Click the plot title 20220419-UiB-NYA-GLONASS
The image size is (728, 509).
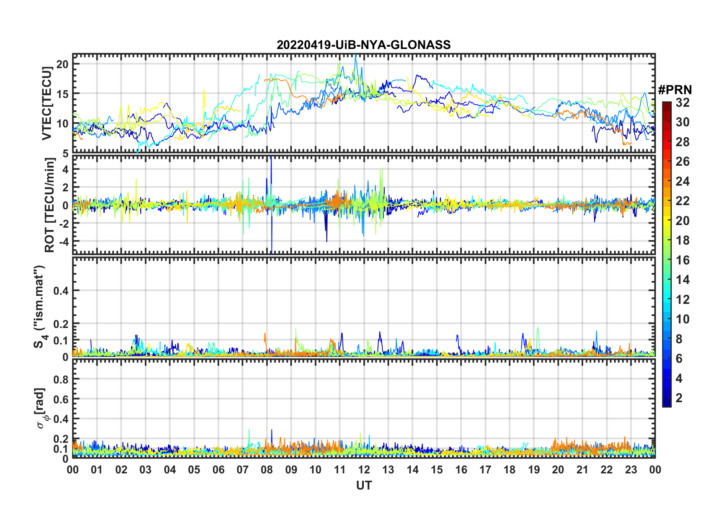364,45
